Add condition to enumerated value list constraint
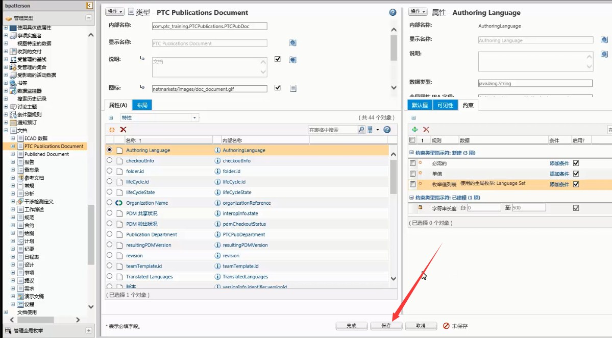Image resolution: width=612 pixels, height=338 pixels. click(x=559, y=184)
